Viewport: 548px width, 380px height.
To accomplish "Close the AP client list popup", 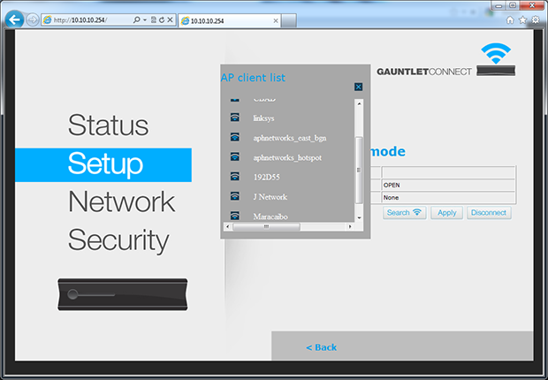I will [358, 87].
